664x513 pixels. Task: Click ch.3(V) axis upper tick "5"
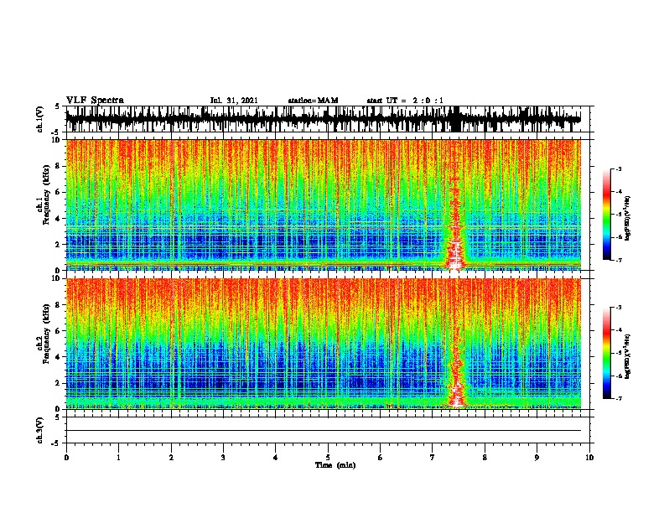click(59, 417)
